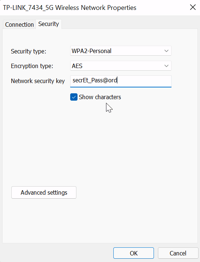Open Advanced settings
The height and width of the screenshot is (262, 200).
(44, 192)
